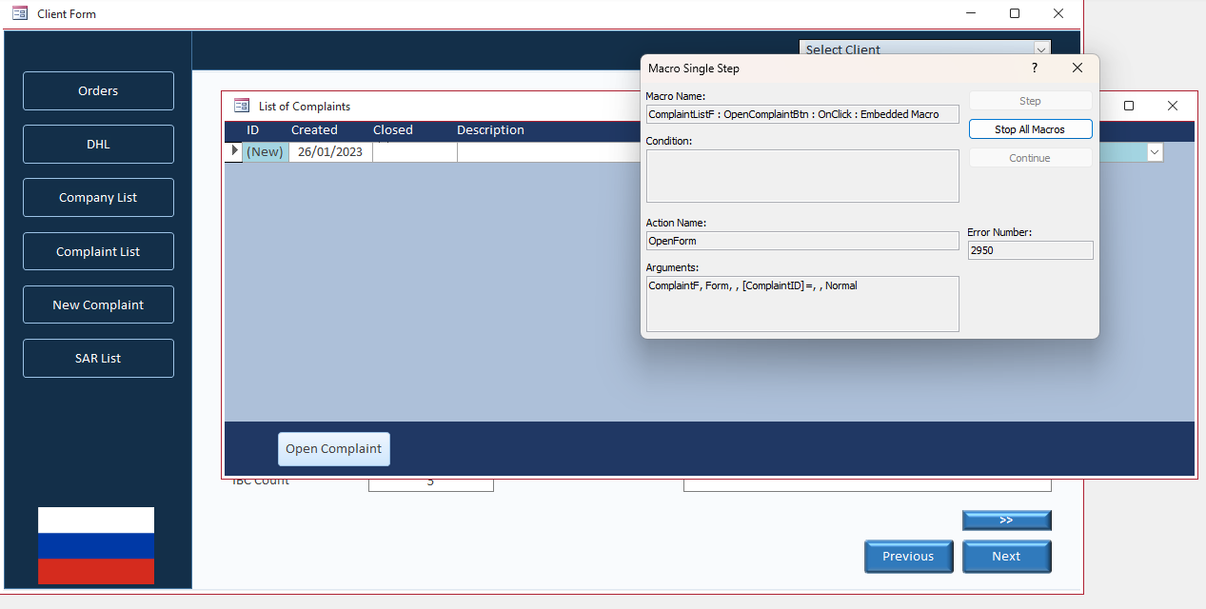The width and height of the screenshot is (1206, 609).
Task: Click the record selector arrow on new row
Action: (x=234, y=151)
